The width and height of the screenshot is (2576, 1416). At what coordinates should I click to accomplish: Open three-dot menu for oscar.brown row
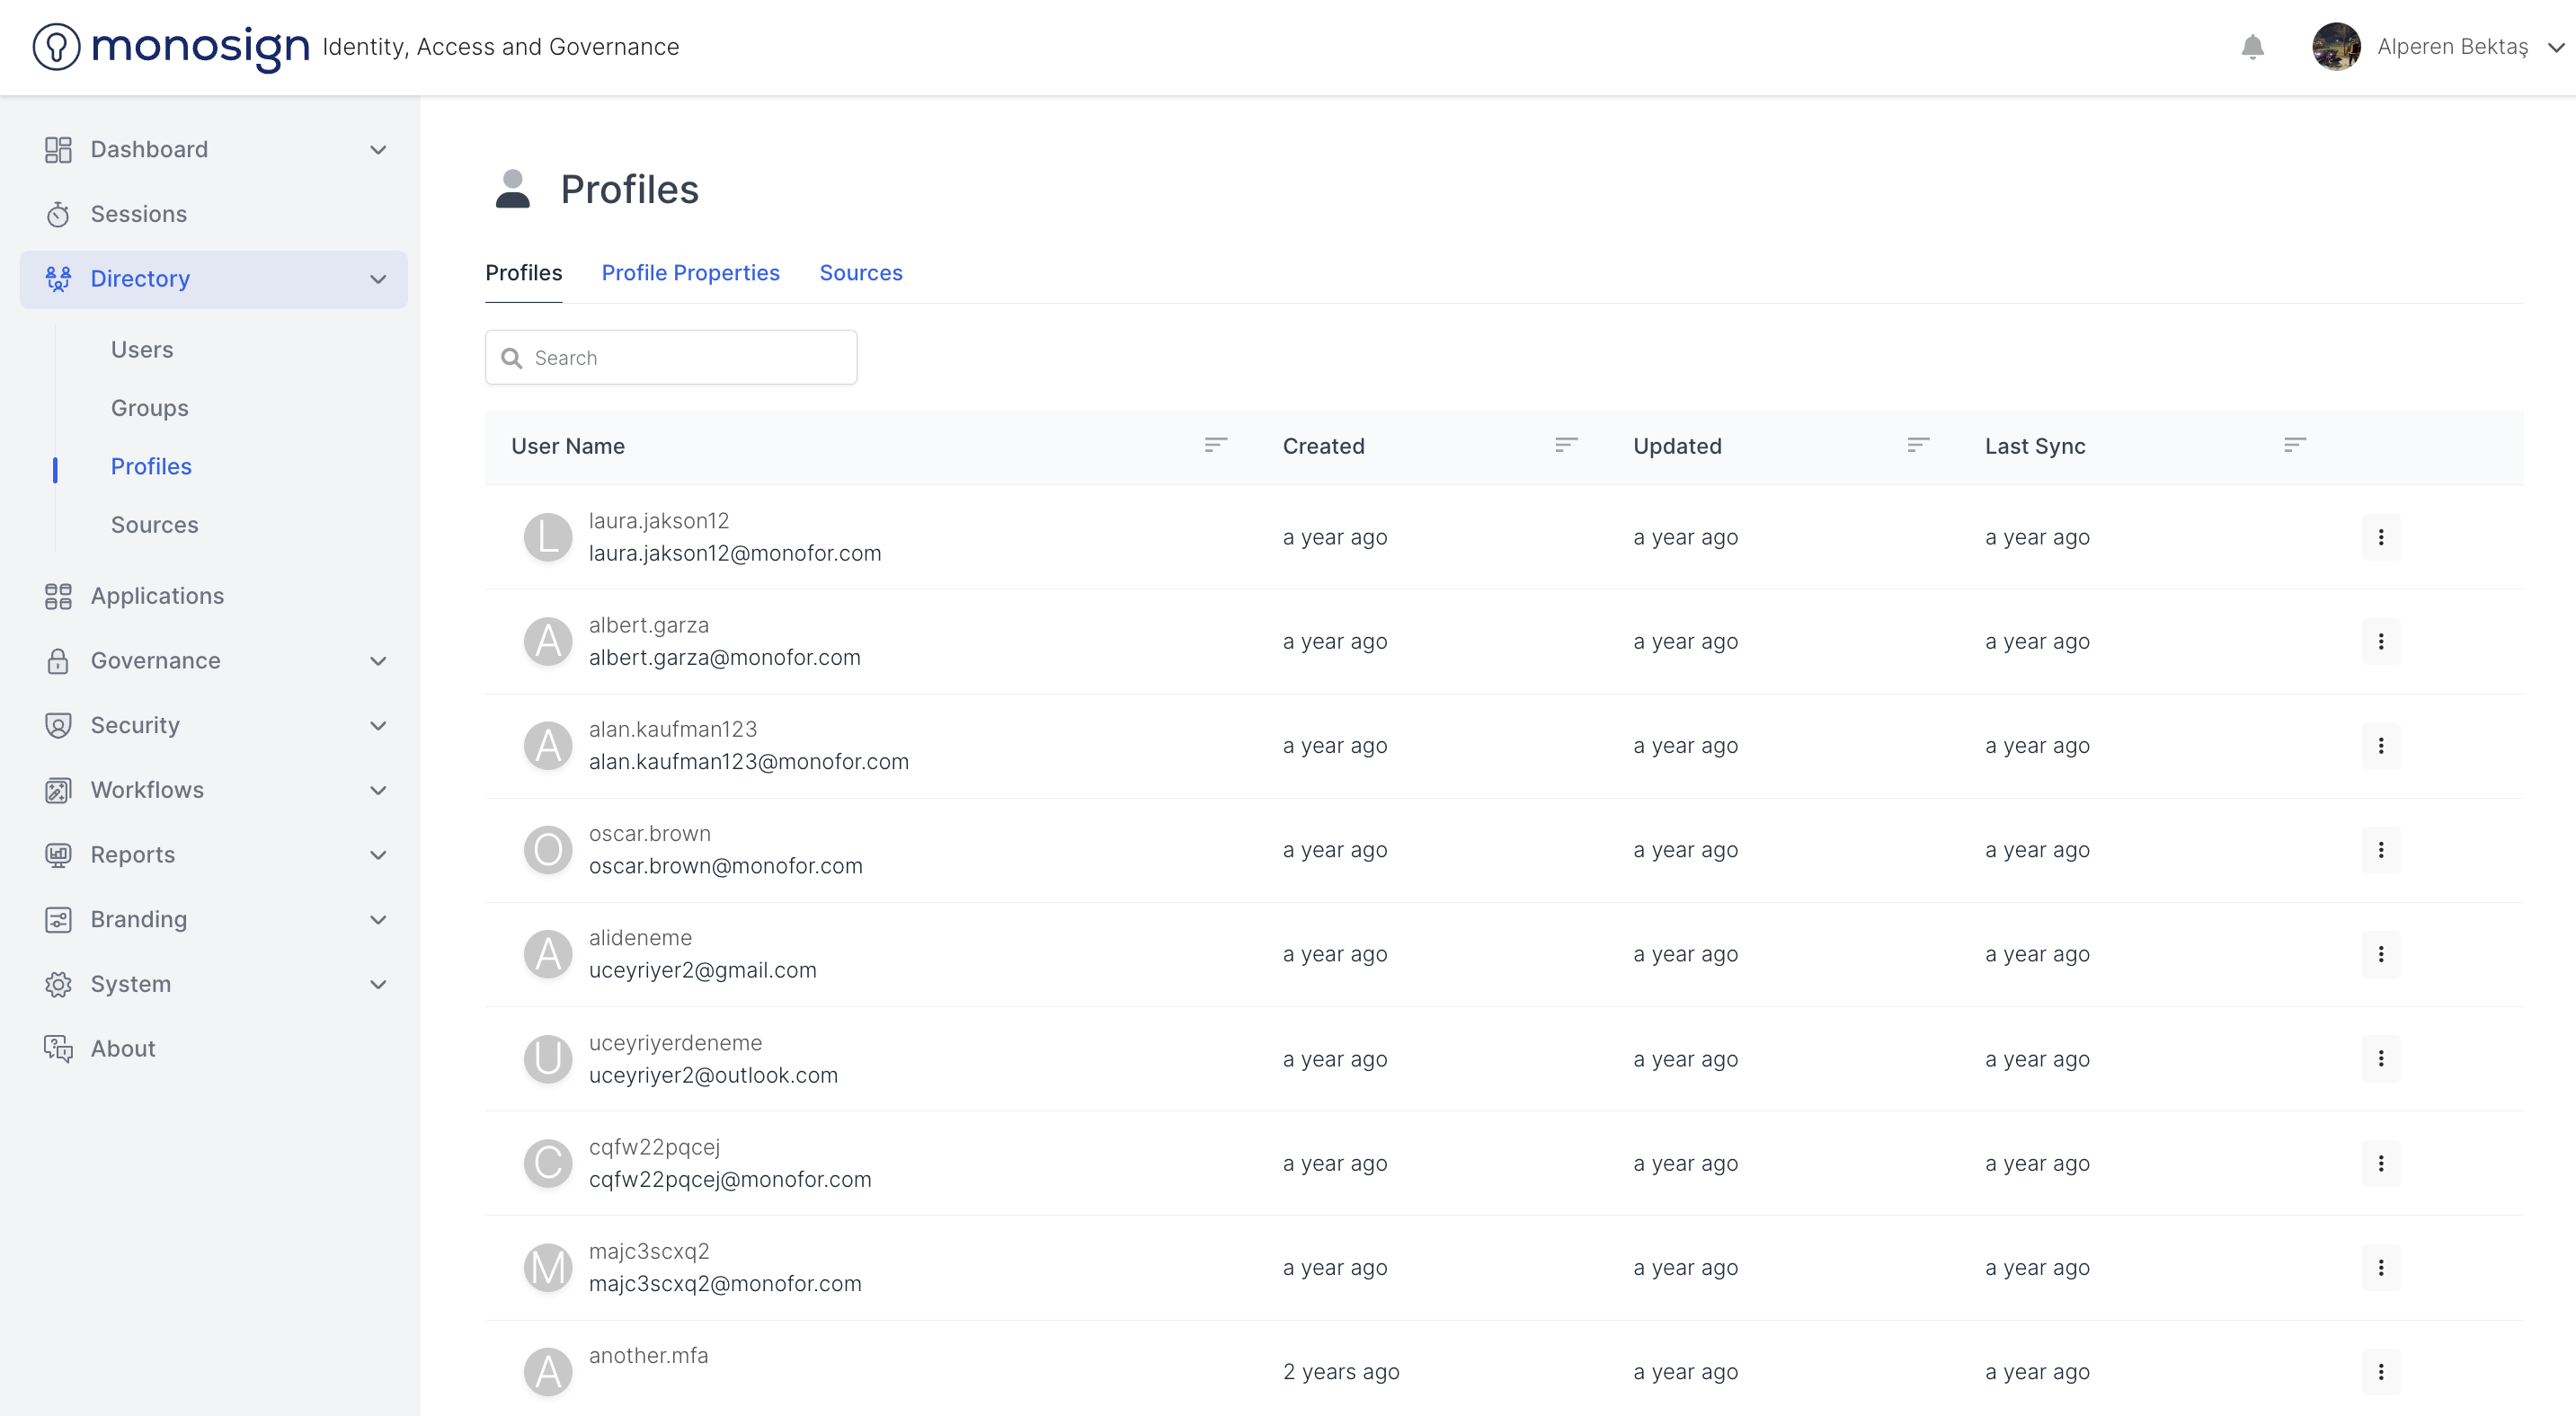pyautogui.click(x=2380, y=850)
